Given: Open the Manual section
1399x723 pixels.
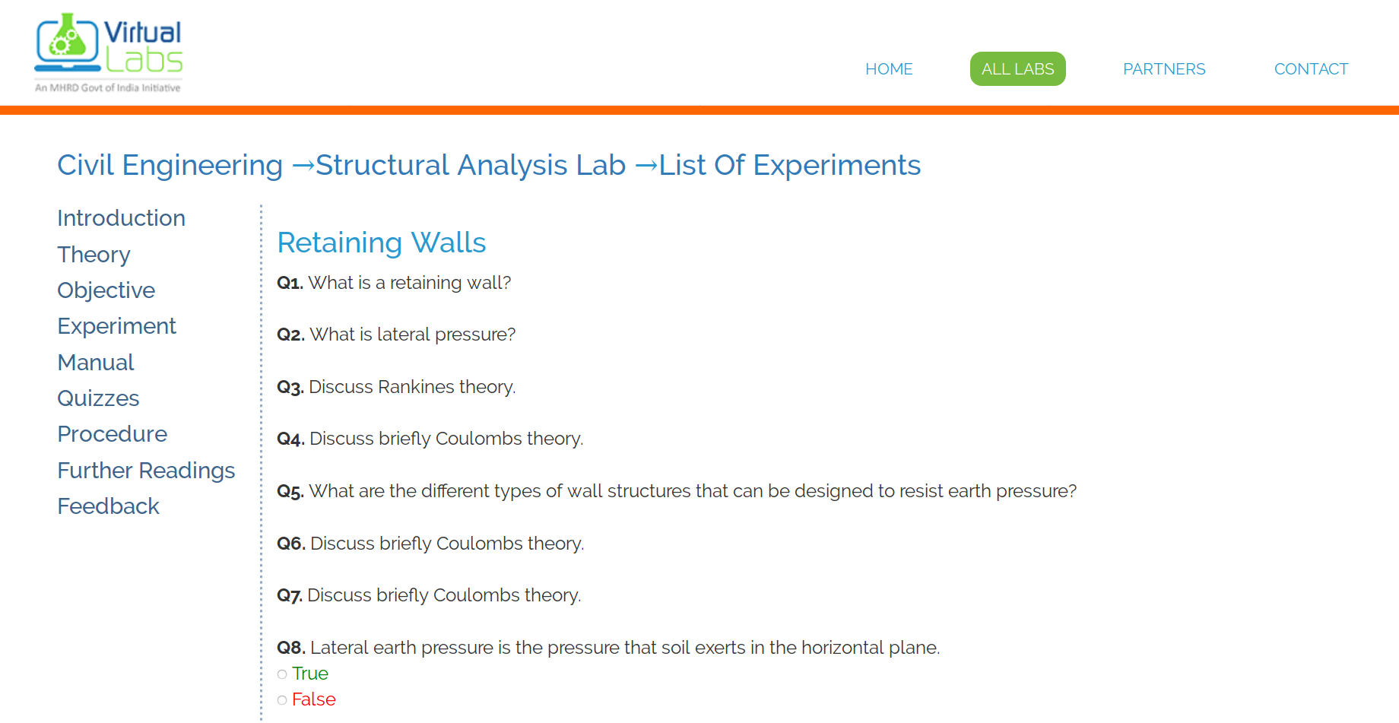Looking at the screenshot, I should point(96,363).
